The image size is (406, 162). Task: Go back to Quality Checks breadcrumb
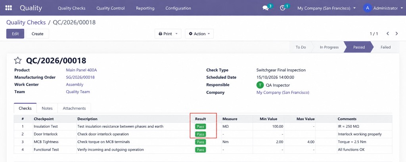pyautogui.click(x=26, y=23)
